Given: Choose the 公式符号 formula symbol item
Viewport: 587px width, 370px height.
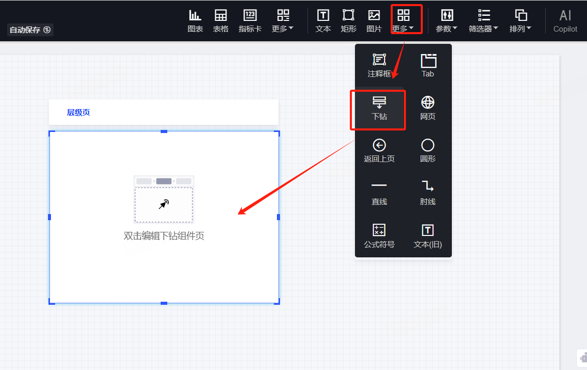Looking at the screenshot, I should pos(379,236).
